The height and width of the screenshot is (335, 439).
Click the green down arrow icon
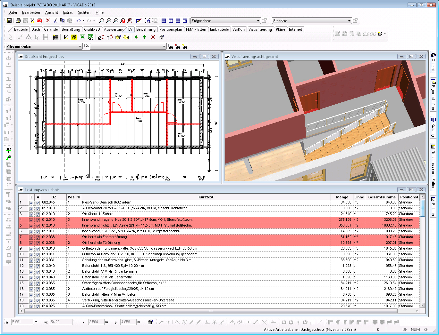(144, 37)
